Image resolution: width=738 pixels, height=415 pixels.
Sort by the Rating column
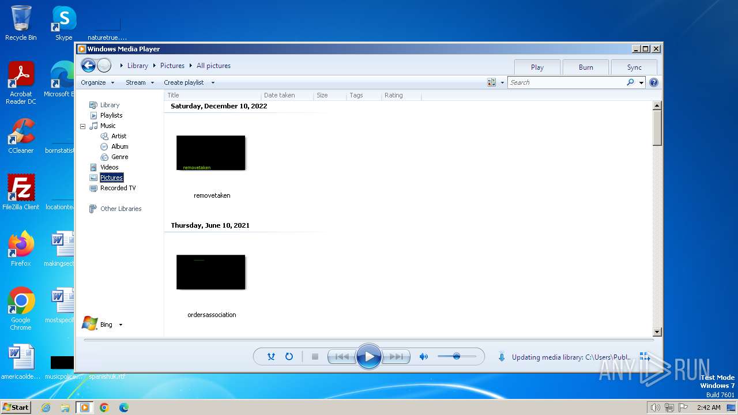(401, 95)
